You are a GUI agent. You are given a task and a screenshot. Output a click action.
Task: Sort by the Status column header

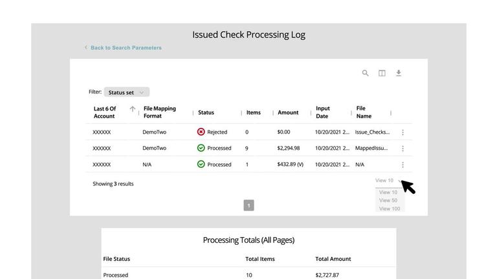(206, 112)
